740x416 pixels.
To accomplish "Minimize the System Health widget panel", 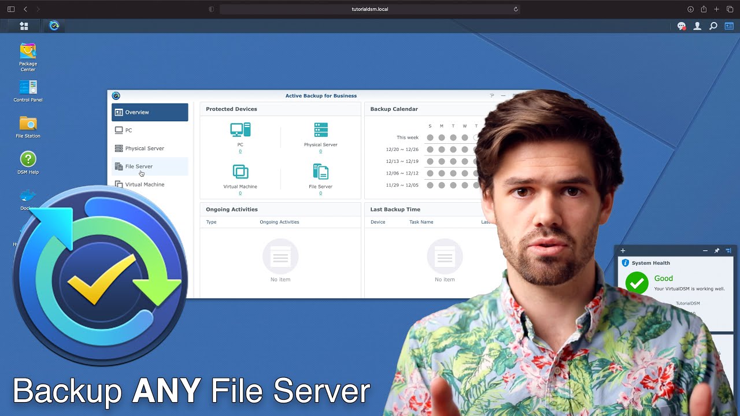I will 705,251.
